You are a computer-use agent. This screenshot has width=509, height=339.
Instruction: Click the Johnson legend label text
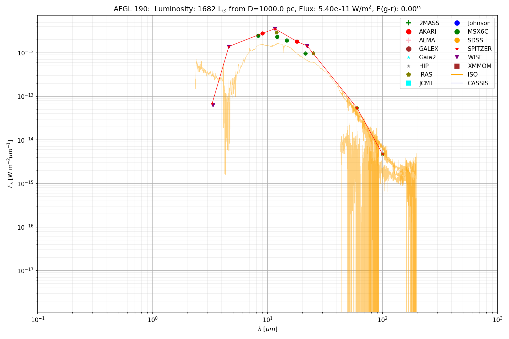pyautogui.click(x=479, y=23)
